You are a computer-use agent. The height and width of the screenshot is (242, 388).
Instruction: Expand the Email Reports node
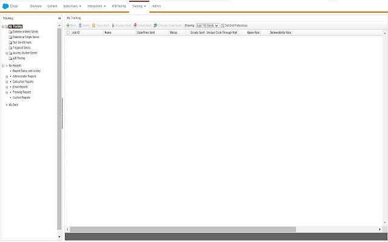click(7, 87)
